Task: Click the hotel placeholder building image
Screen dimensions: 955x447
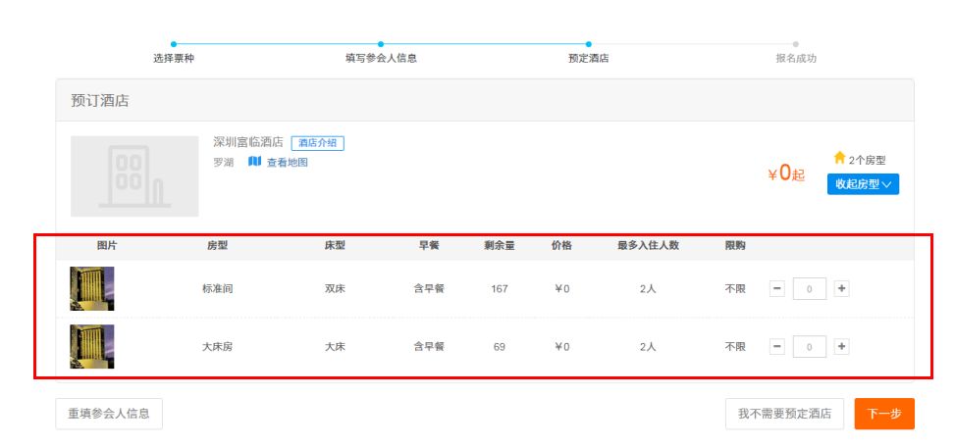Action: pyautogui.click(x=134, y=175)
